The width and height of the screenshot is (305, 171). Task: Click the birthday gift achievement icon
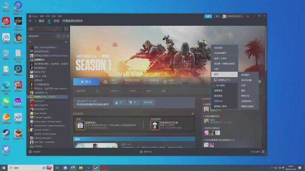[155, 125]
